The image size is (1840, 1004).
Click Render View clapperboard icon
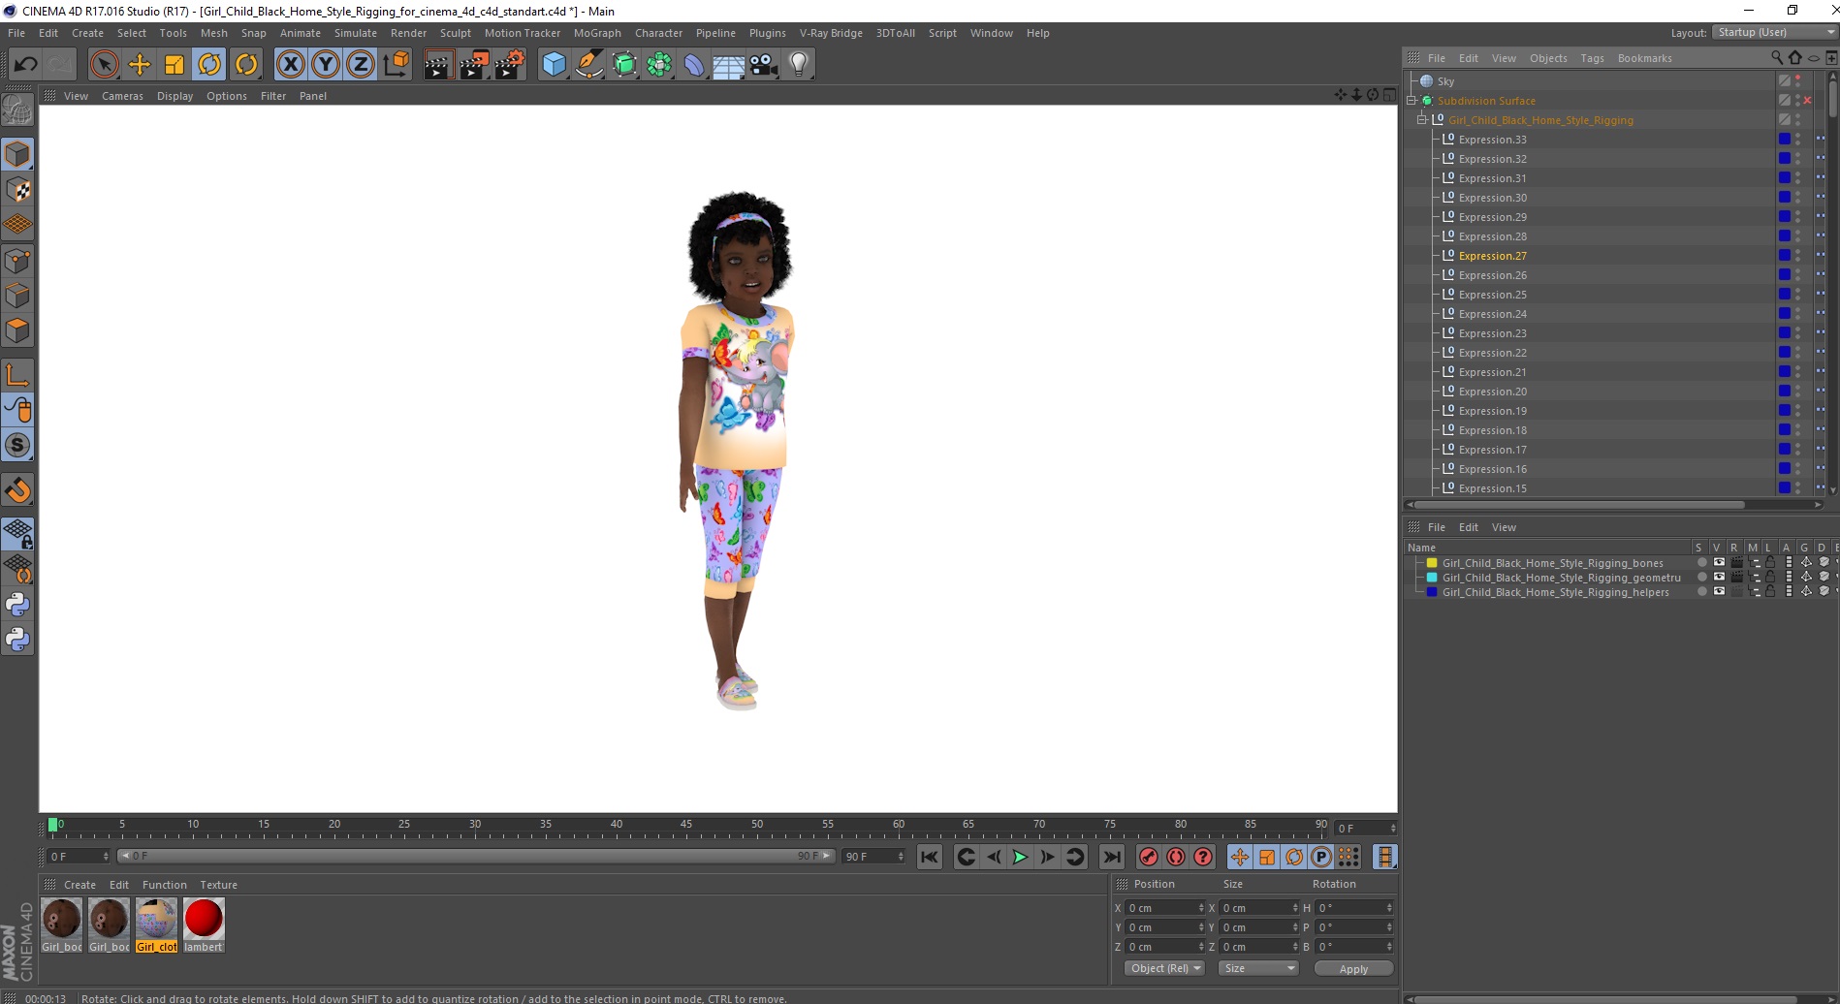point(438,65)
